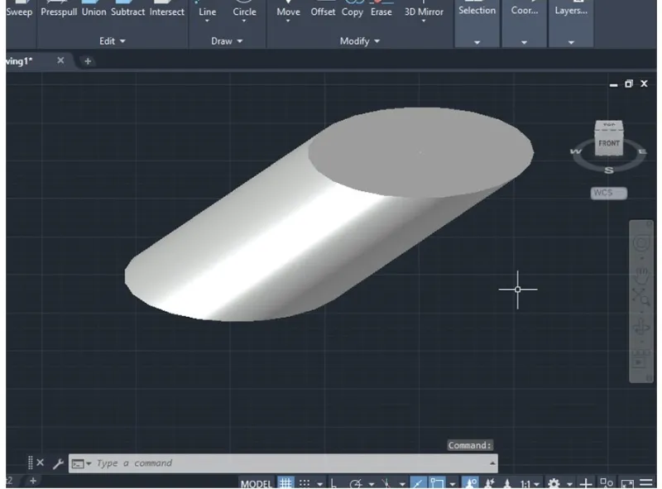
Task: Select the Erase tool
Action: [381, 12]
